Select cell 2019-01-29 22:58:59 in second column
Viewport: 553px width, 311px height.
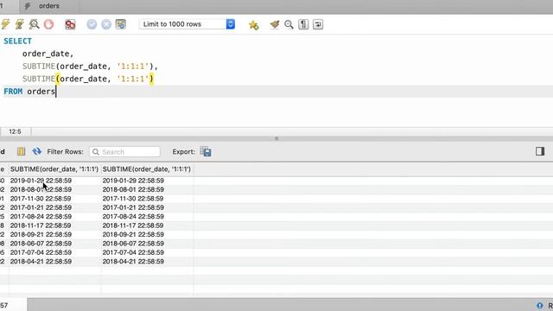pos(133,181)
